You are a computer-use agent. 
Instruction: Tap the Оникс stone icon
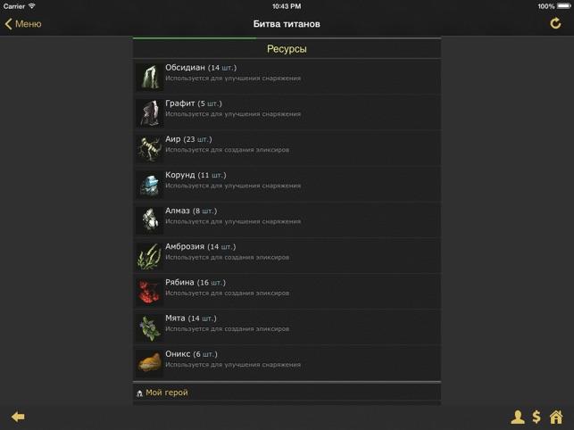click(x=149, y=363)
